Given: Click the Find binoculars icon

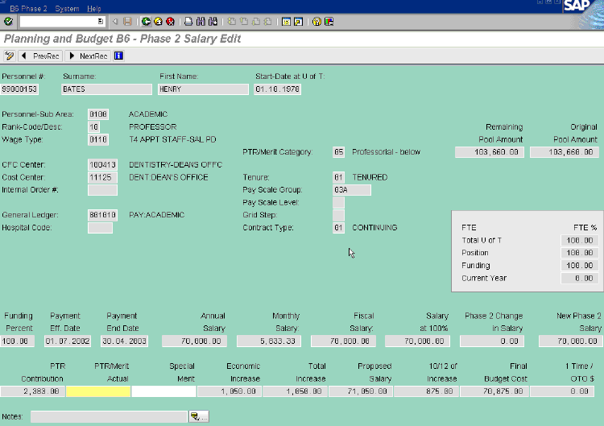Looking at the screenshot, I should (x=201, y=22).
